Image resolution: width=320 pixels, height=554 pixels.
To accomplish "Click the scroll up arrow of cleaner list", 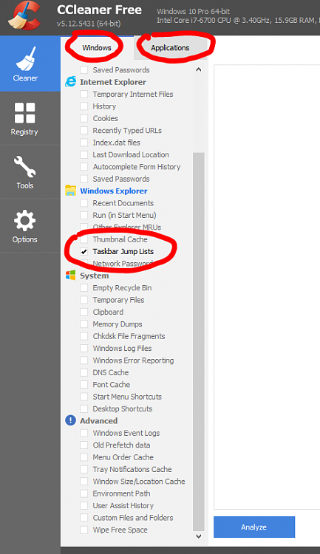I will [x=199, y=69].
